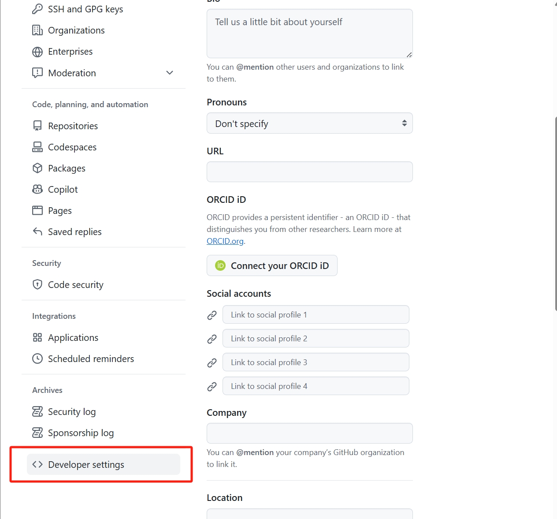The image size is (557, 519).
Task: Go to Repositories settings page
Action: click(73, 126)
